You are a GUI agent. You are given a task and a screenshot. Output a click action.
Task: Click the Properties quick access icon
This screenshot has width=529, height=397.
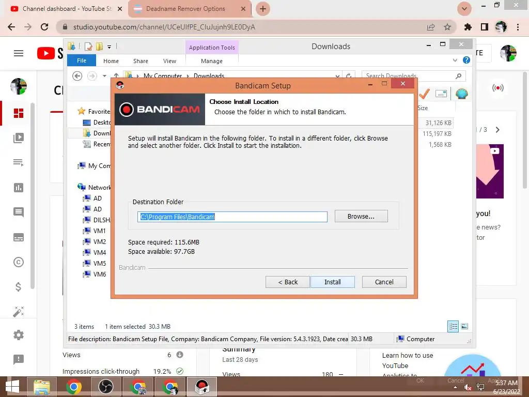pyautogui.click(x=88, y=46)
